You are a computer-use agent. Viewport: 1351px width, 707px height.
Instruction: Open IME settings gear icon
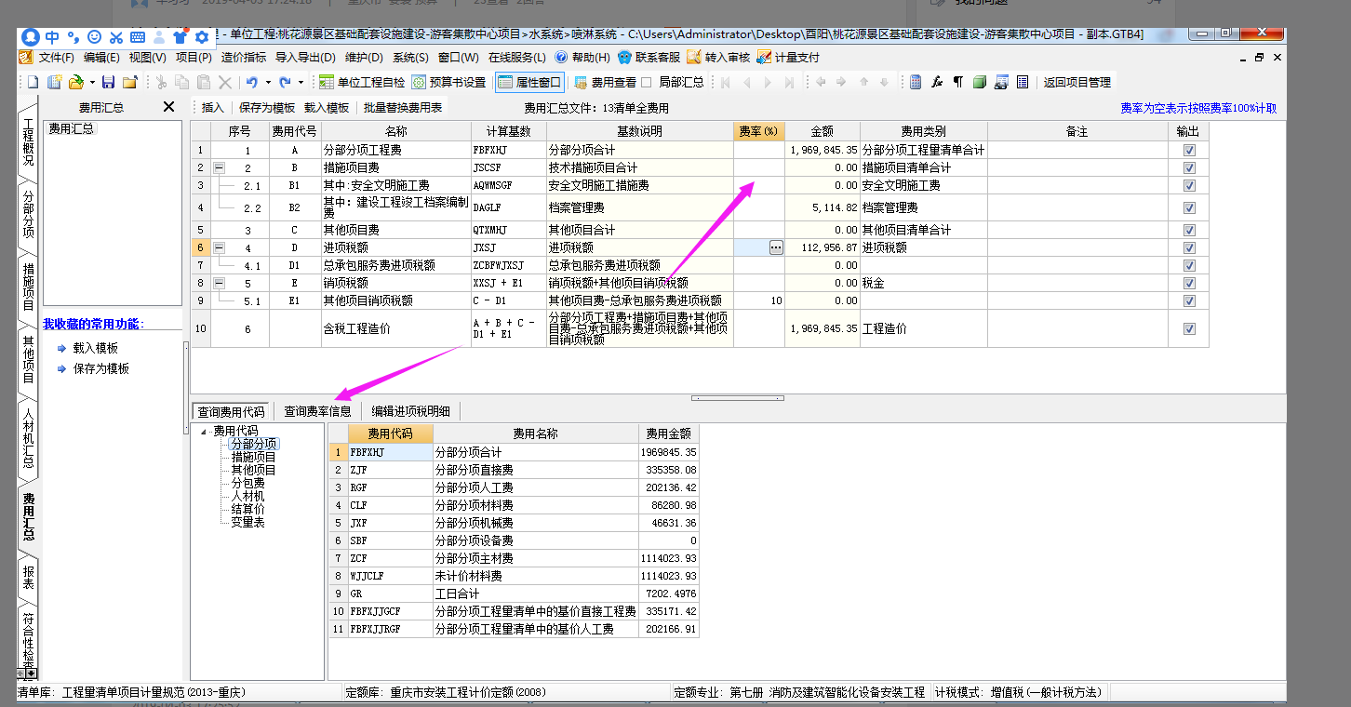tap(201, 37)
